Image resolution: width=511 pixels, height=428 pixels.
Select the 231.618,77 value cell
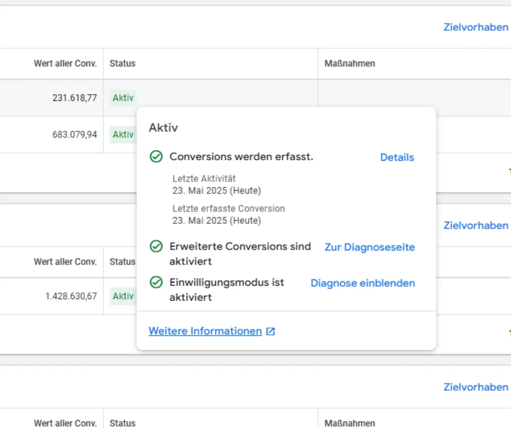click(74, 98)
